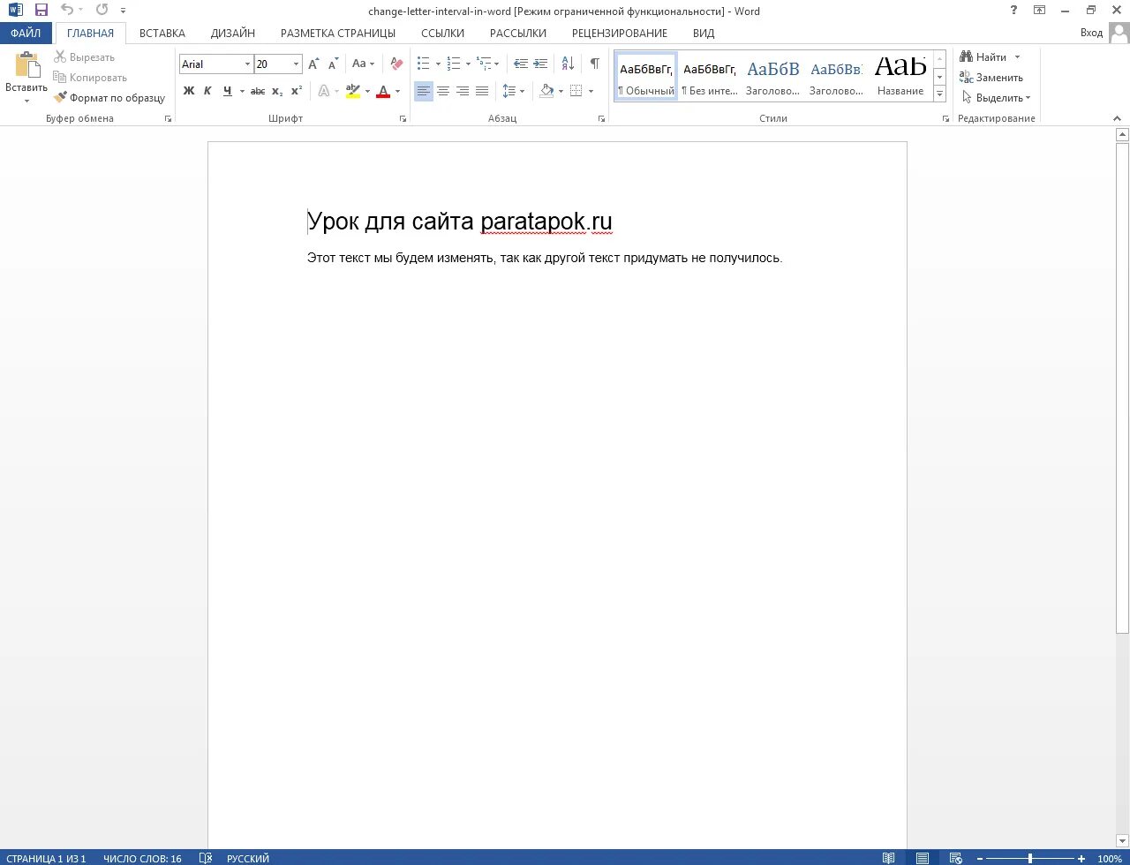Image resolution: width=1130 pixels, height=865 pixels.
Task: Click the Find (Найти) binoculars button
Action: 983,57
